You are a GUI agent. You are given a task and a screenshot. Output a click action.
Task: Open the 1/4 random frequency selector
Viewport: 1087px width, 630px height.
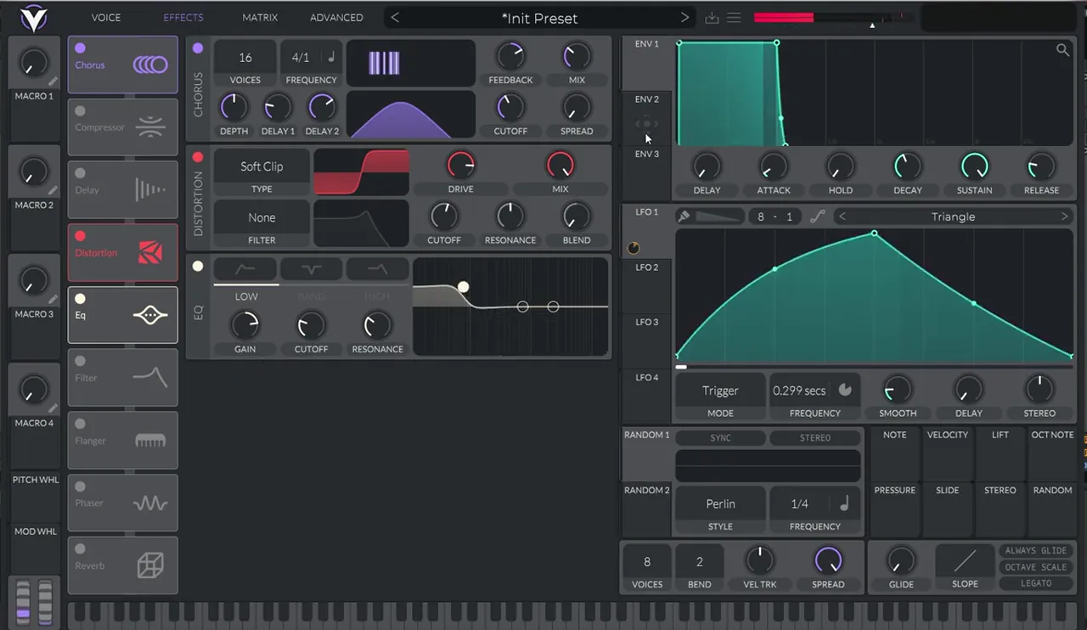tap(800, 503)
